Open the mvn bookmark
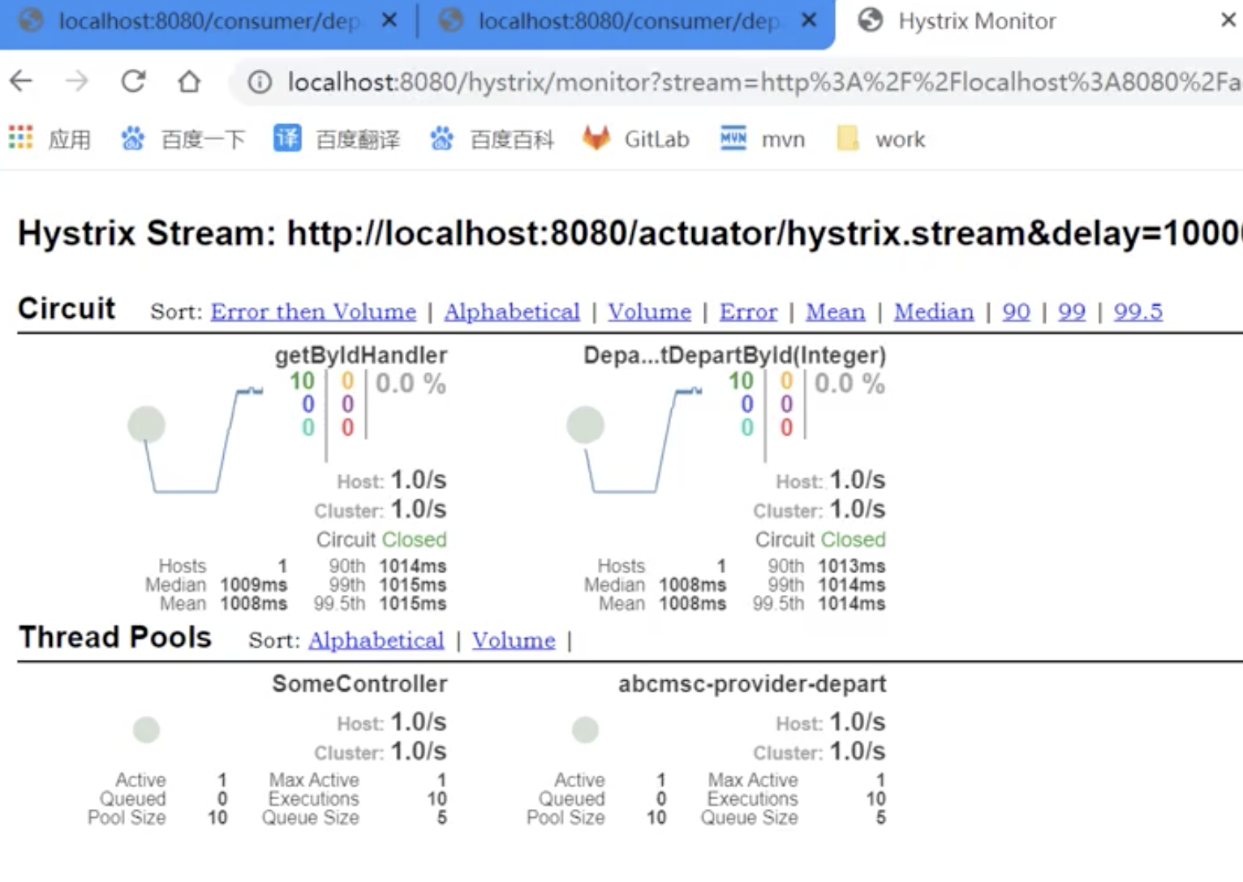1243x882 pixels. tap(763, 139)
